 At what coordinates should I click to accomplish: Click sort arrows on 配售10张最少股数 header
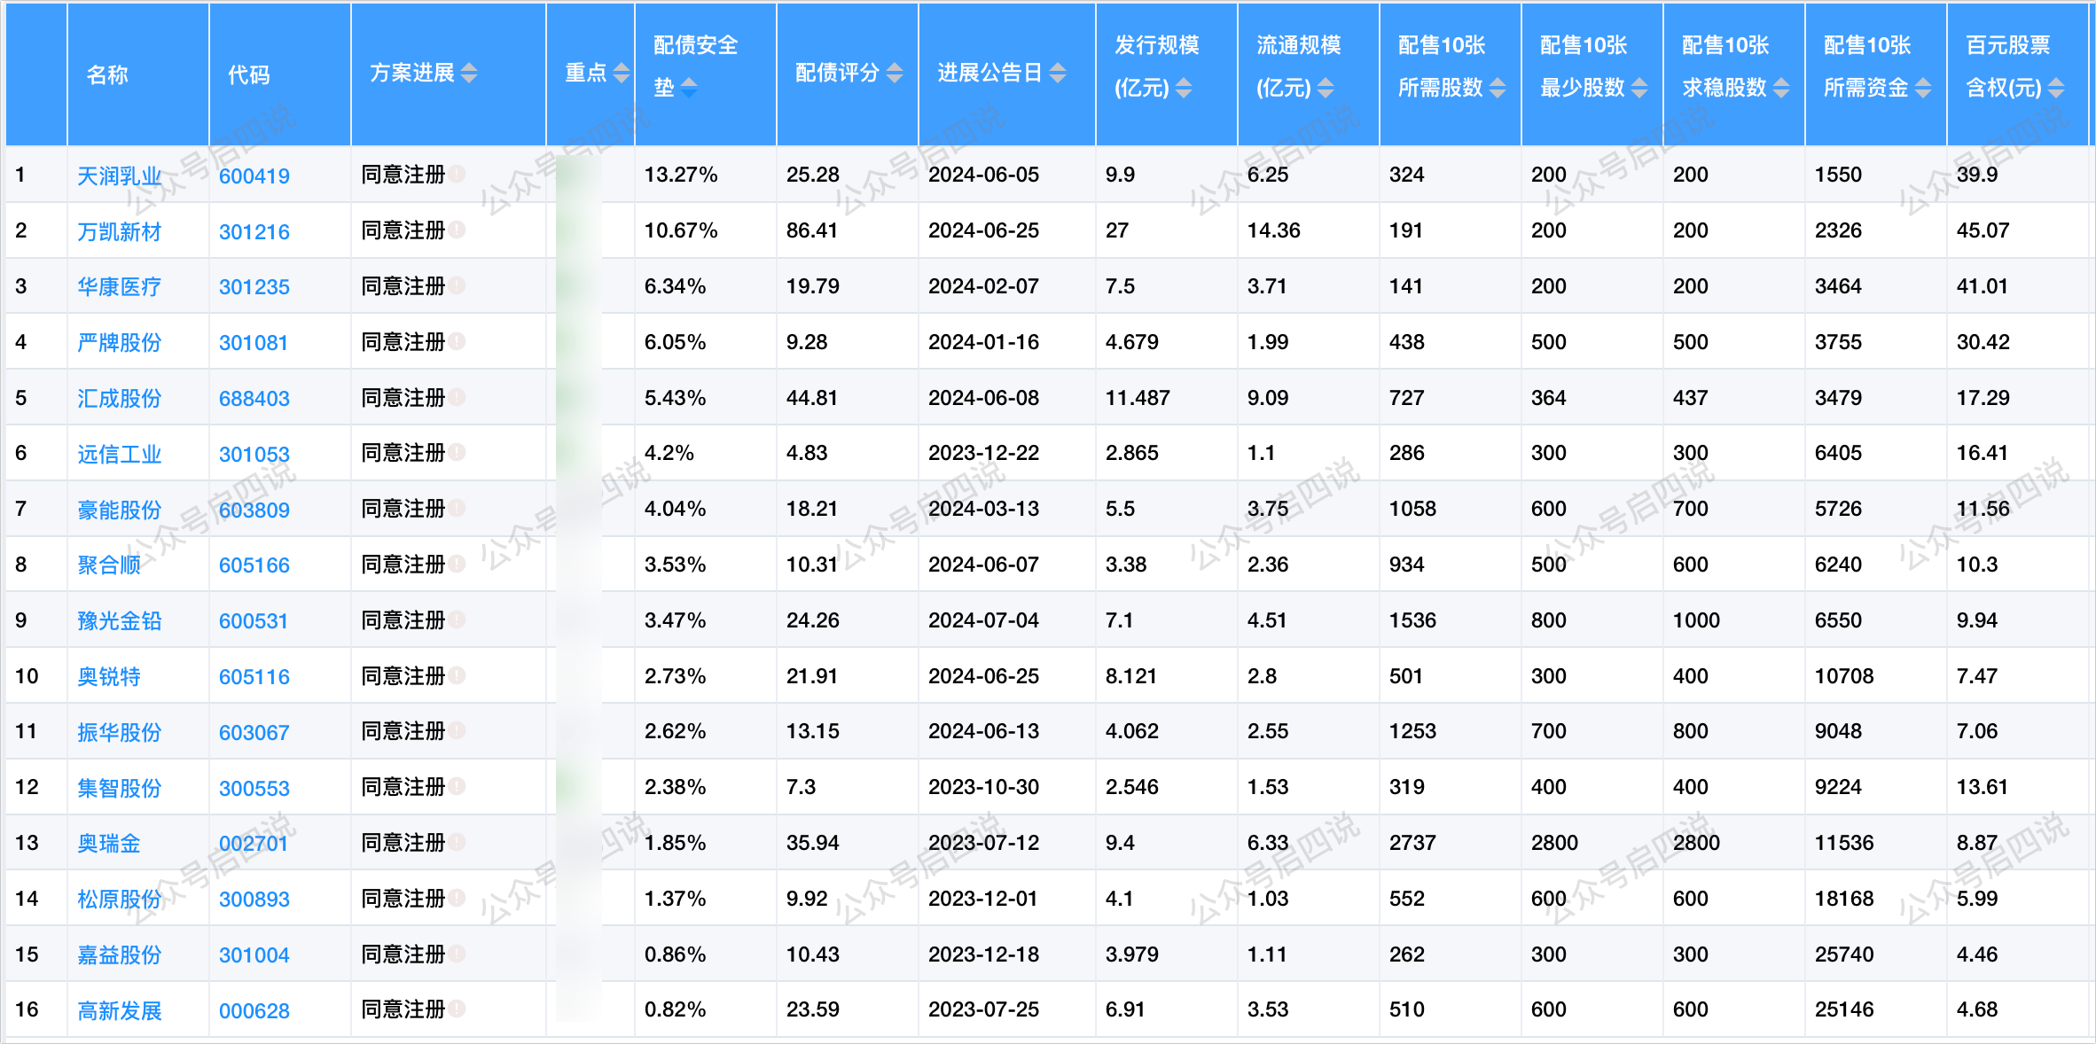tap(1639, 88)
